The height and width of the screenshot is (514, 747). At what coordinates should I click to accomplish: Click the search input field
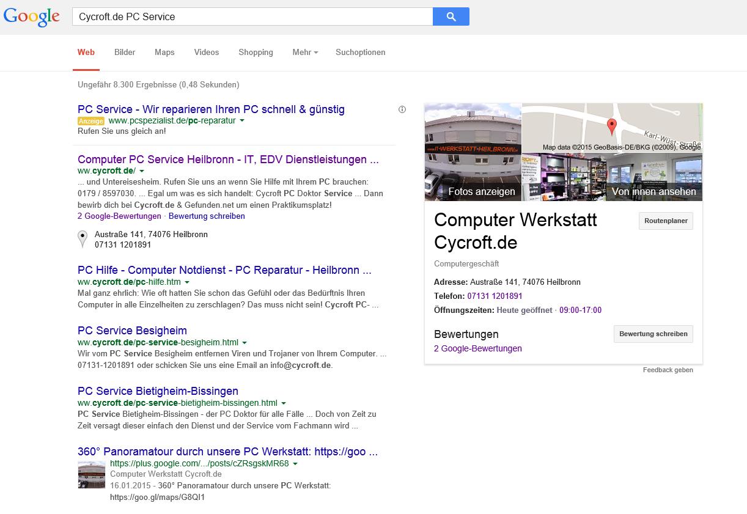point(252,17)
